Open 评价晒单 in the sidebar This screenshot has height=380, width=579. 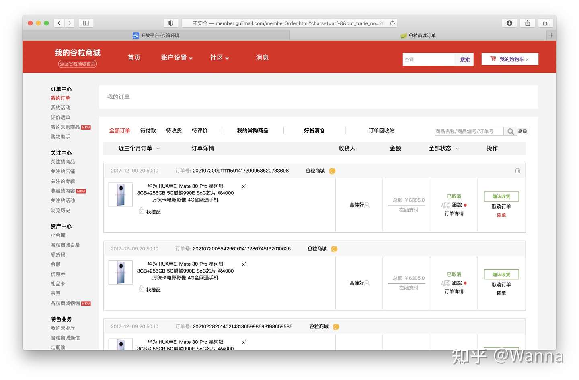click(60, 118)
